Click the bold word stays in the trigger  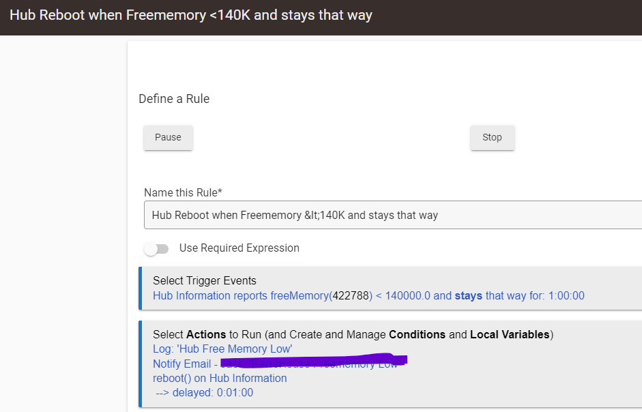[469, 295]
